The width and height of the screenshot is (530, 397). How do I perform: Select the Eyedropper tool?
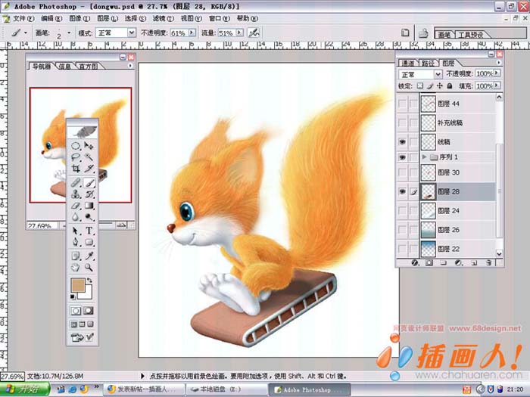click(x=89, y=256)
